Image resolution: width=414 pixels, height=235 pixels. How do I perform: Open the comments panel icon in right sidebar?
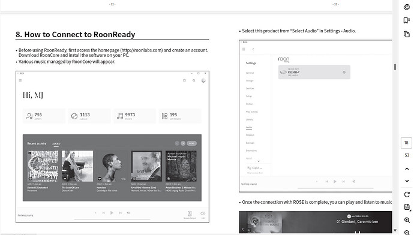pyautogui.click(x=407, y=7)
